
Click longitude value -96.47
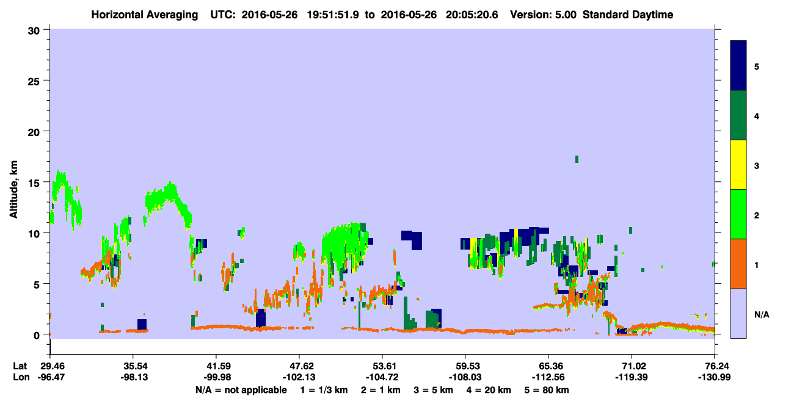click(x=50, y=378)
